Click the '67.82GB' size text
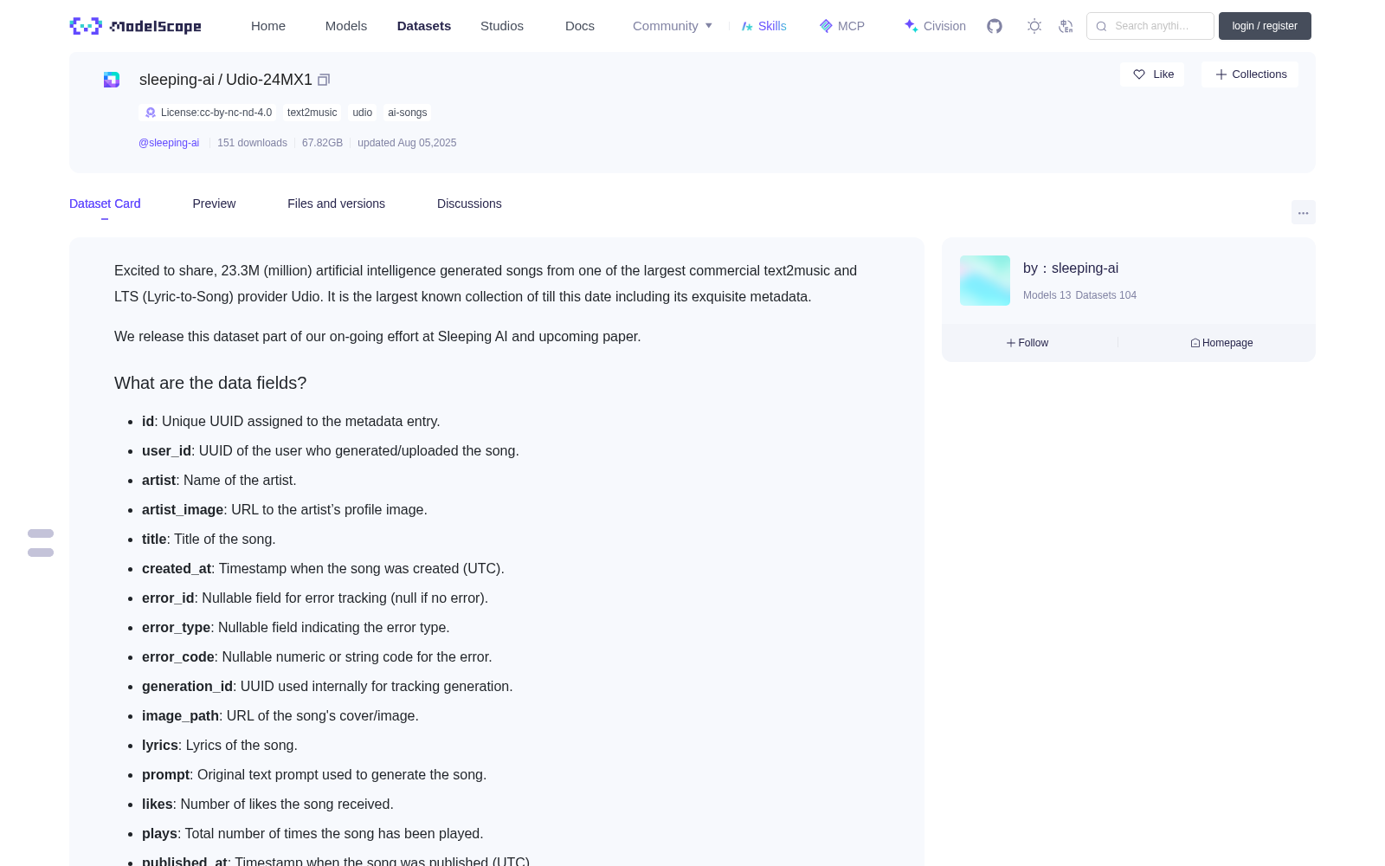The height and width of the screenshot is (866, 1385). pos(322,143)
